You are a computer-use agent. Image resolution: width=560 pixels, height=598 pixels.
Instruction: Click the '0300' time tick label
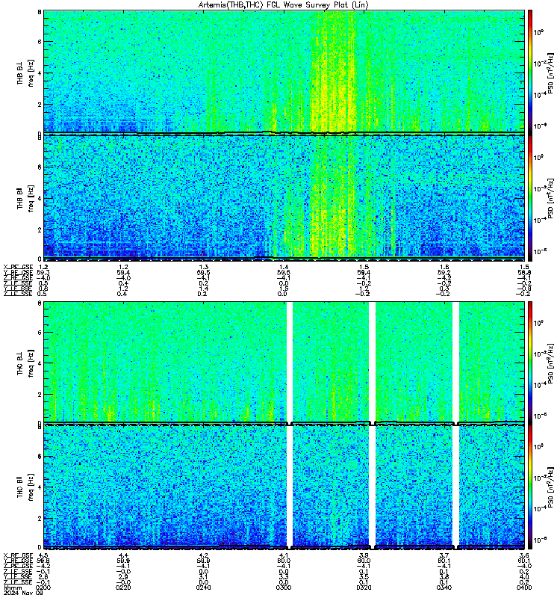[284, 588]
